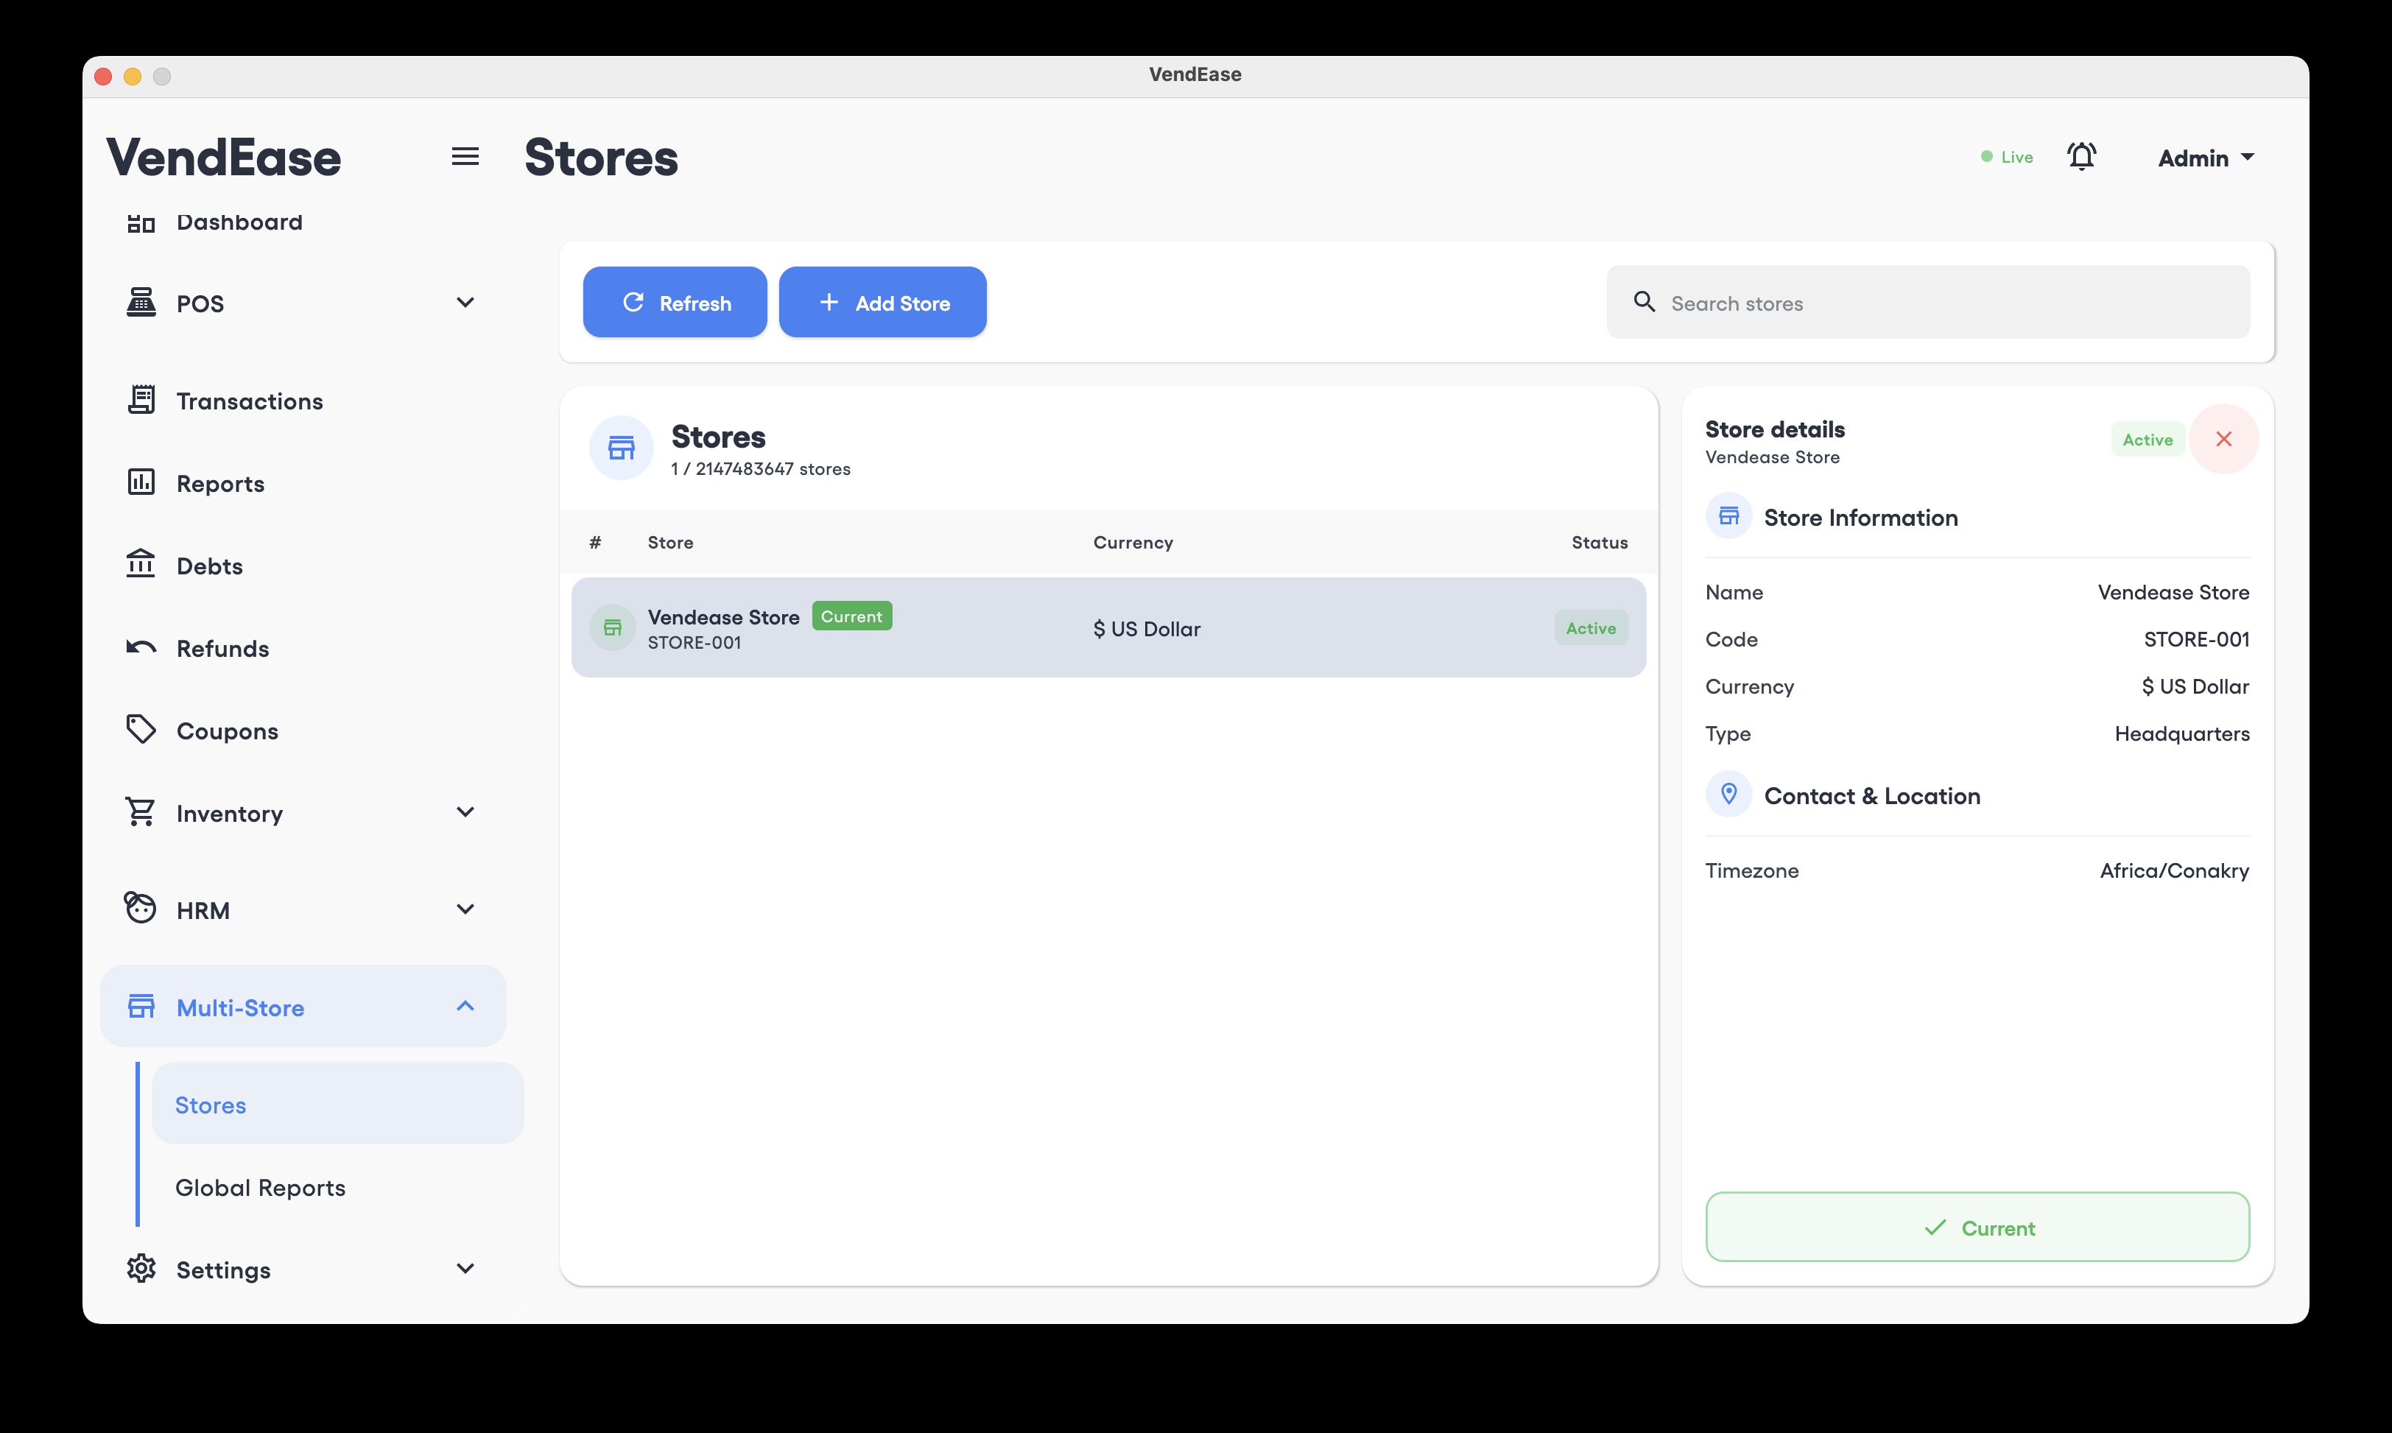Click the Current store button
The width and height of the screenshot is (2392, 1433).
click(x=1977, y=1228)
